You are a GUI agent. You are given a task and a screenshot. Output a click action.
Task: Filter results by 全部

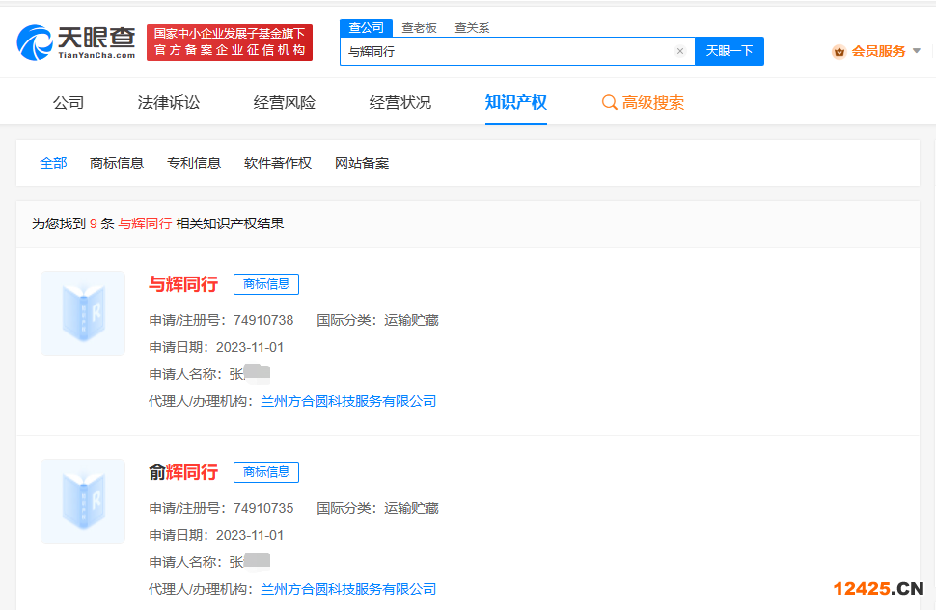(x=53, y=163)
